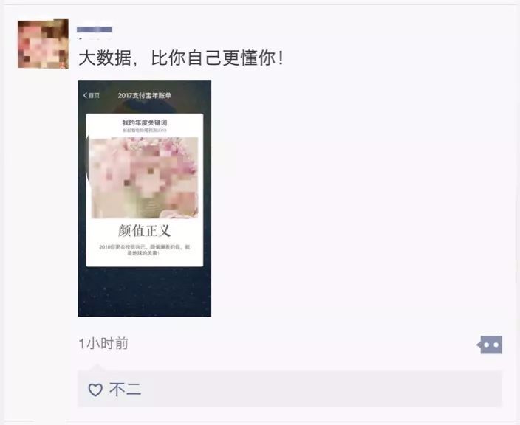
Task: Click the 我的年度关键词 heading
Action: (145, 122)
